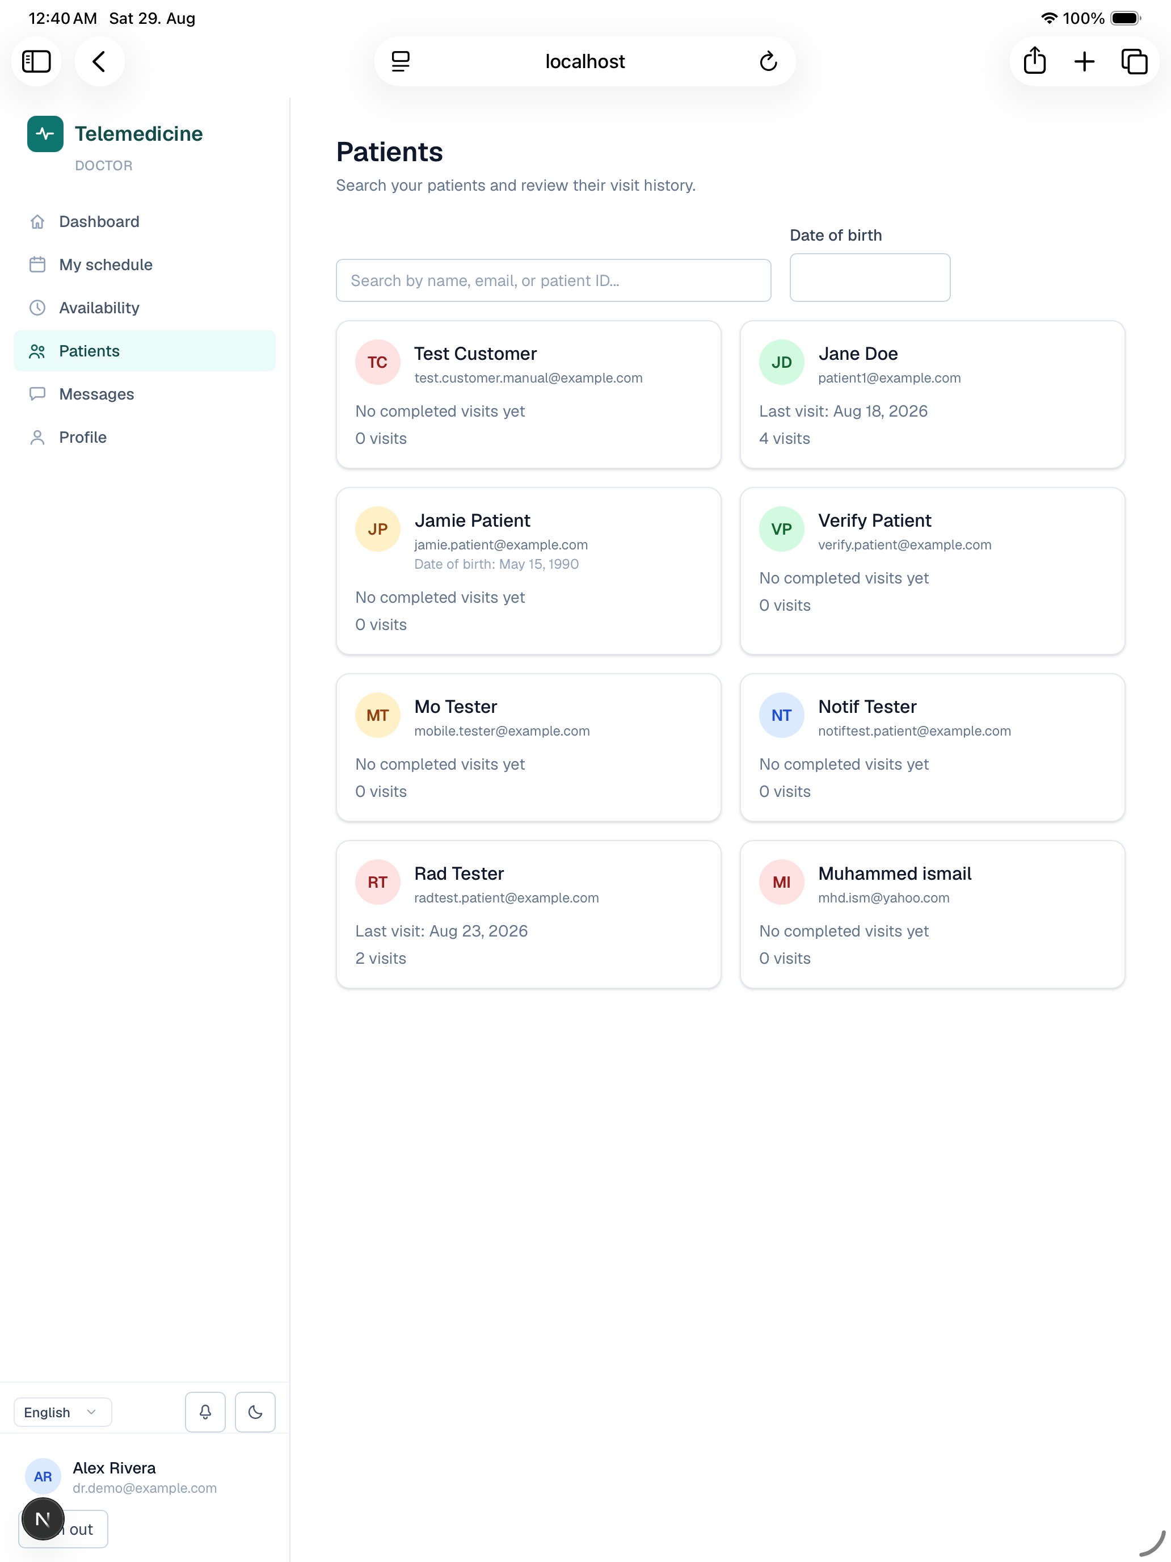Open Messages in sidebar
1171x1562 pixels.
[x=145, y=394]
